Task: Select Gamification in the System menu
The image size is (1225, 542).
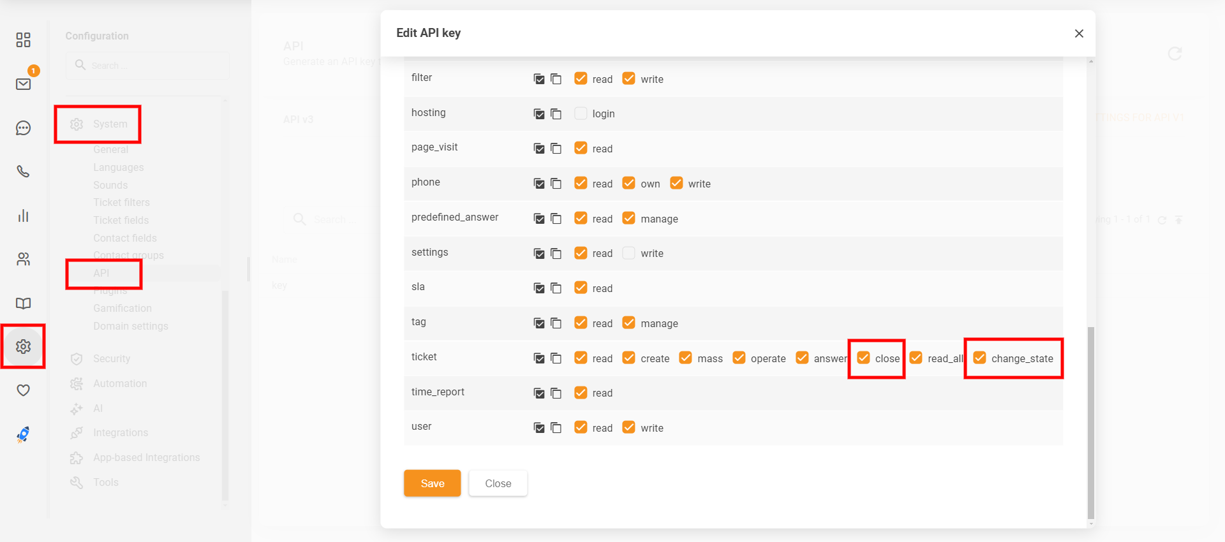Action: coord(122,308)
